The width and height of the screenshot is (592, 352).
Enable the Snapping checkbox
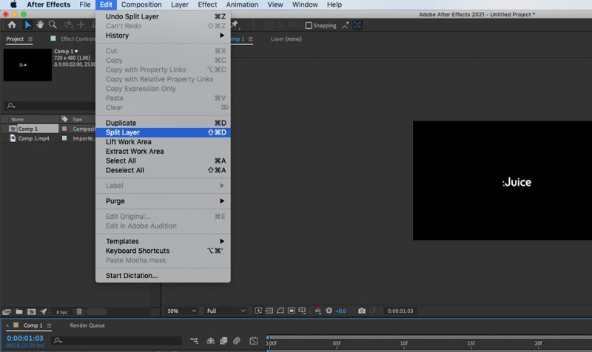[309, 25]
